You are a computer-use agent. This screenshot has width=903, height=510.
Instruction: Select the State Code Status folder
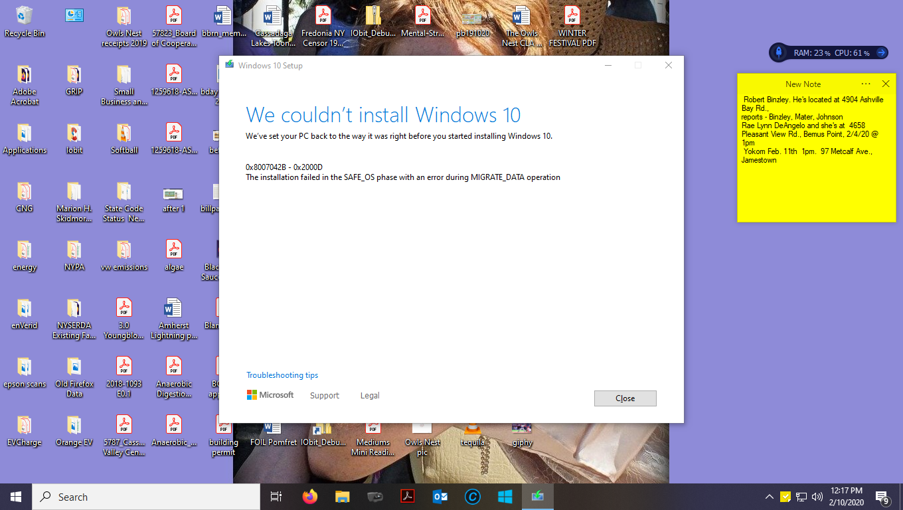(124, 203)
